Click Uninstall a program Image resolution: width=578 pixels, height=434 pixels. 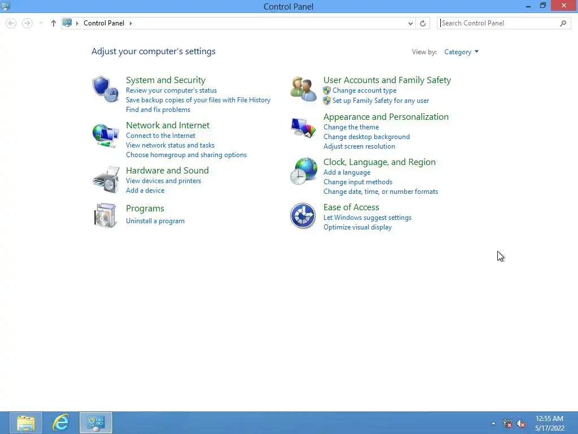155,221
